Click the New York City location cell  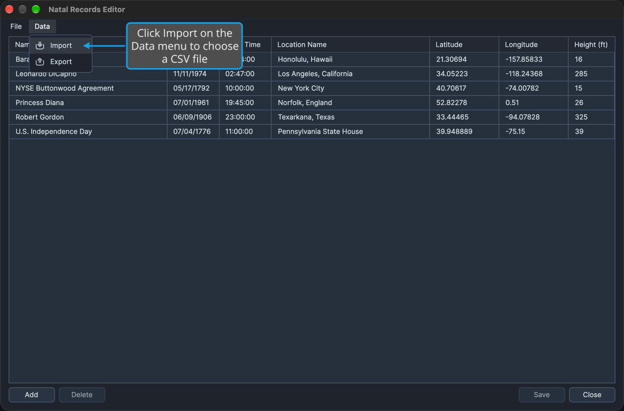(350, 88)
